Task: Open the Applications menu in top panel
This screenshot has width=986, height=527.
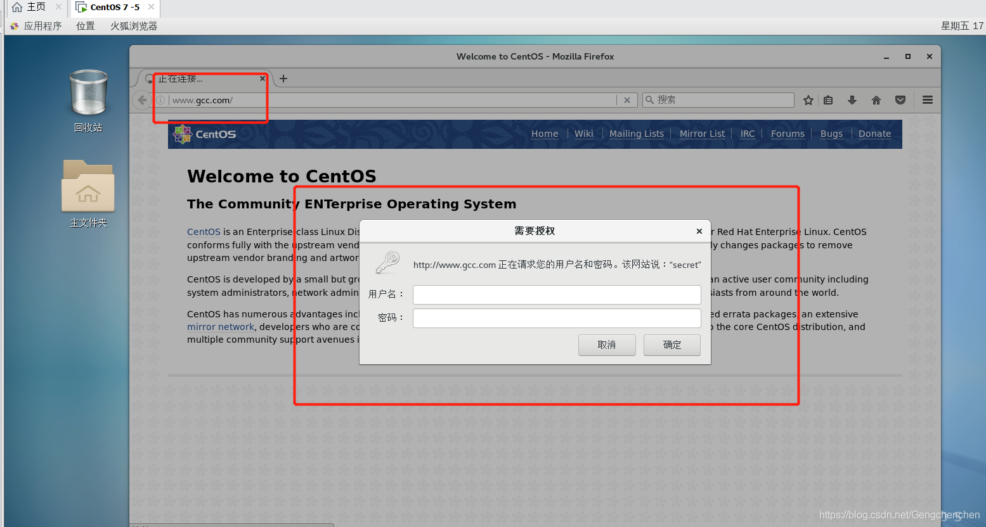Action: (36, 26)
